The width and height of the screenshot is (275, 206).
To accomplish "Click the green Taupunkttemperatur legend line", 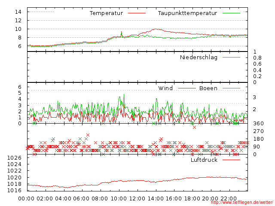I will [x=231, y=13].
